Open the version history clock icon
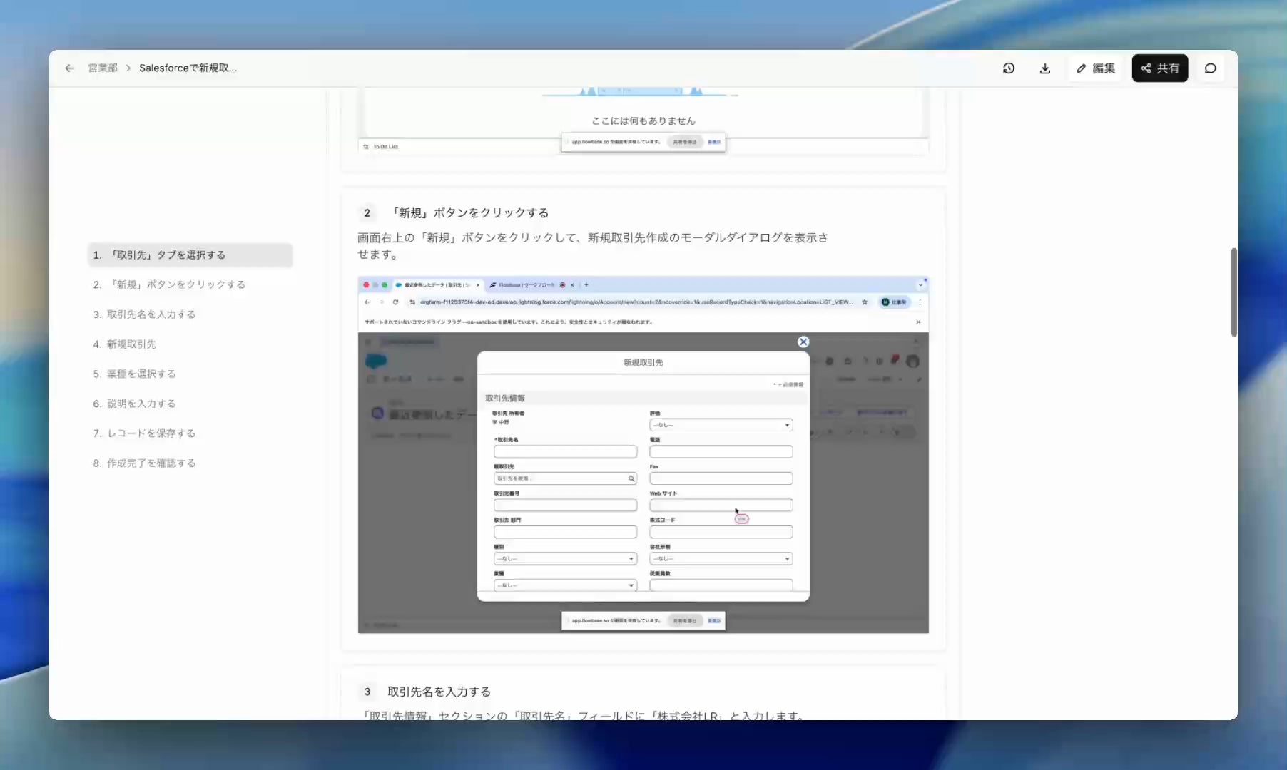 pos(1009,68)
